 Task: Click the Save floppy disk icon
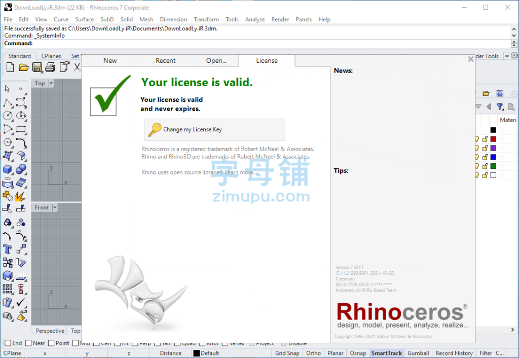(37, 67)
